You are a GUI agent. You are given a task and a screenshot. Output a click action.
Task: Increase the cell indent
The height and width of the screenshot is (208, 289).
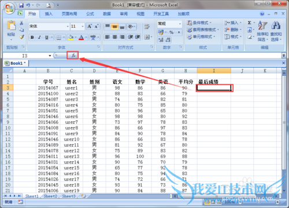[x=138, y=37]
